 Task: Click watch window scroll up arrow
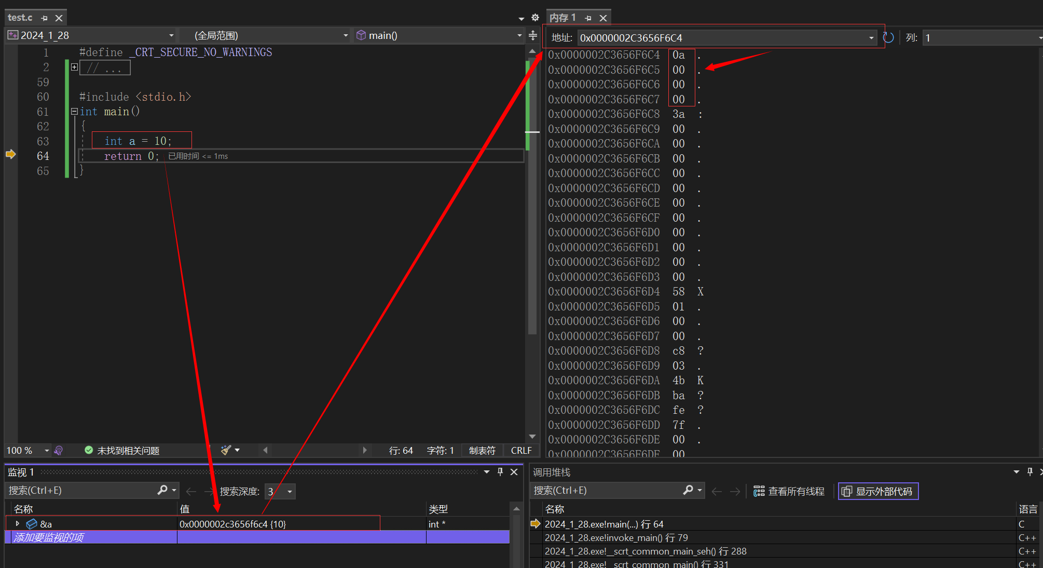click(516, 509)
